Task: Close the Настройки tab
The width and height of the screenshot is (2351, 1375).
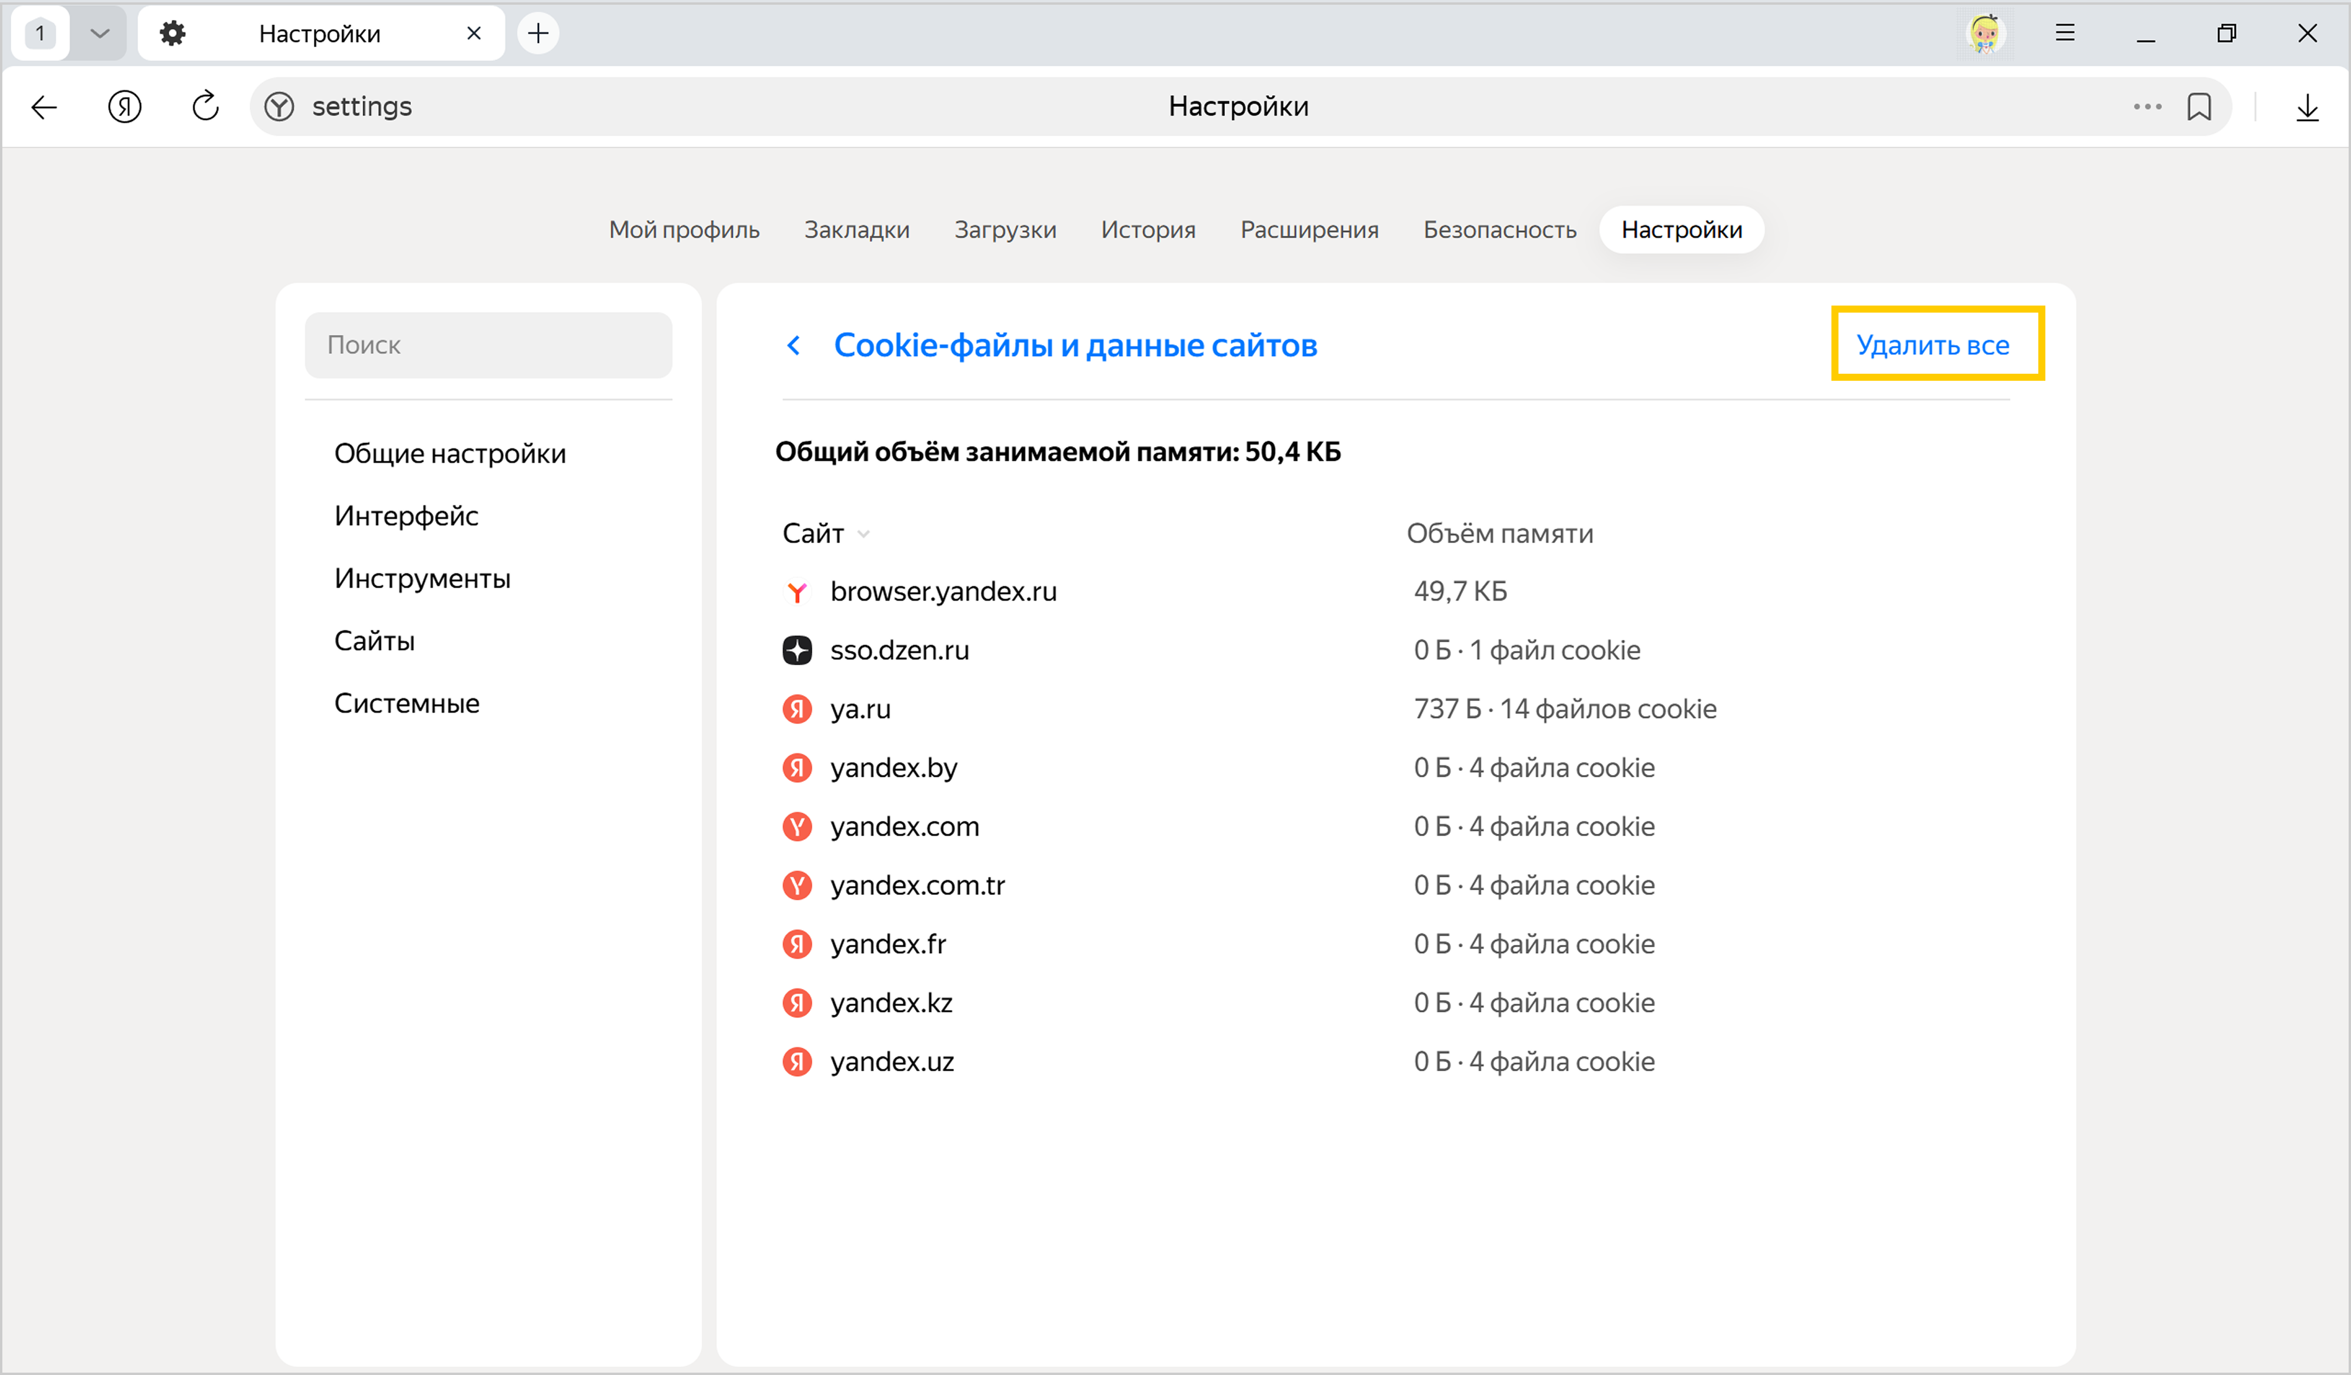Action: [474, 35]
